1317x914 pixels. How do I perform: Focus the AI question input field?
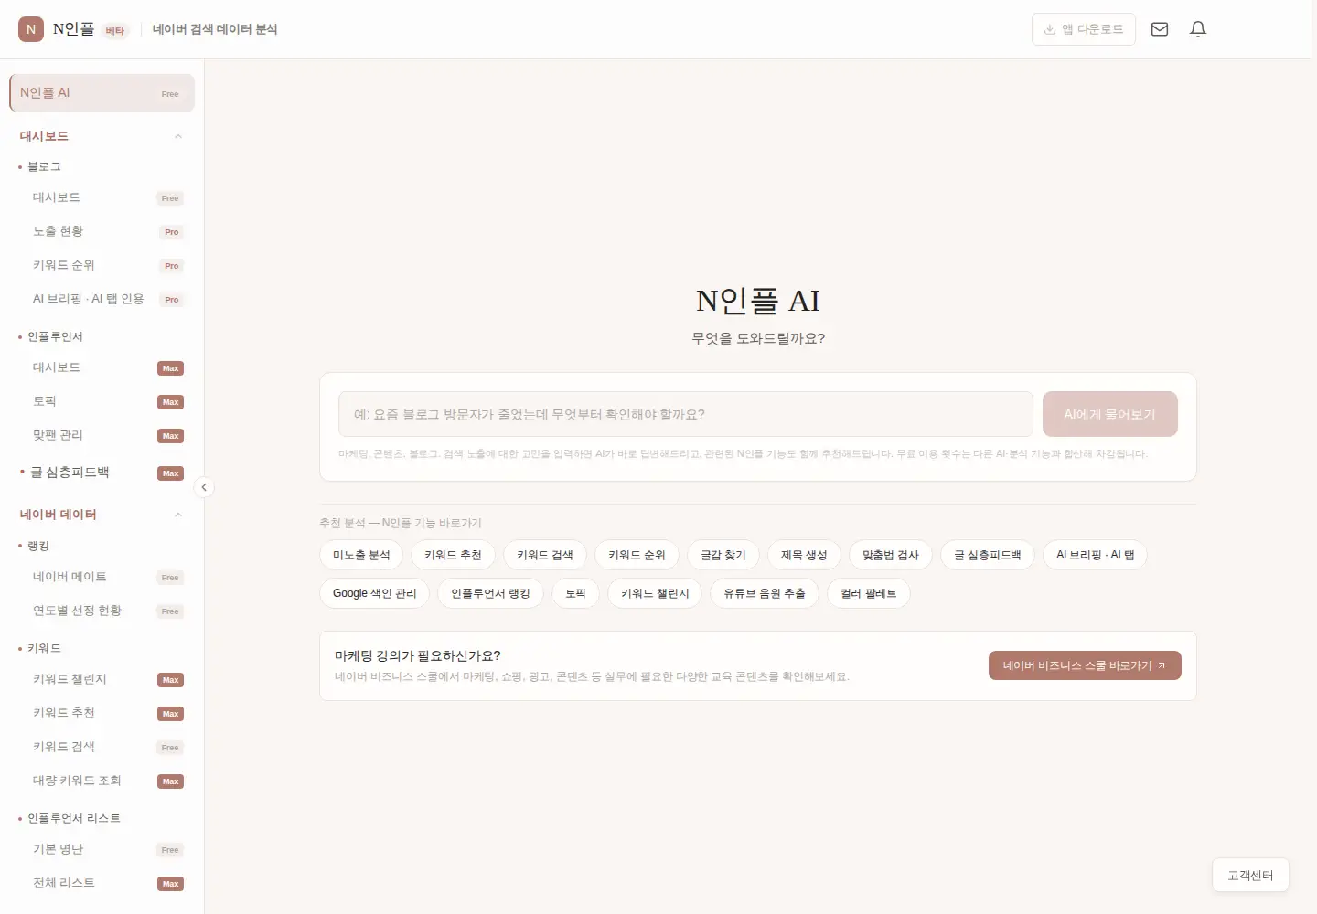(x=686, y=414)
